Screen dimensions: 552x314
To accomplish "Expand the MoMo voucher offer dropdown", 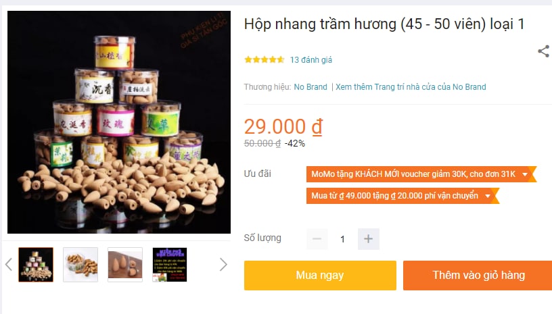I will (x=524, y=174).
